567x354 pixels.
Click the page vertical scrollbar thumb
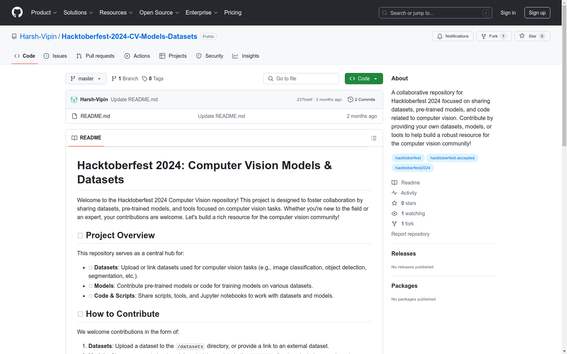click(x=564, y=76)
